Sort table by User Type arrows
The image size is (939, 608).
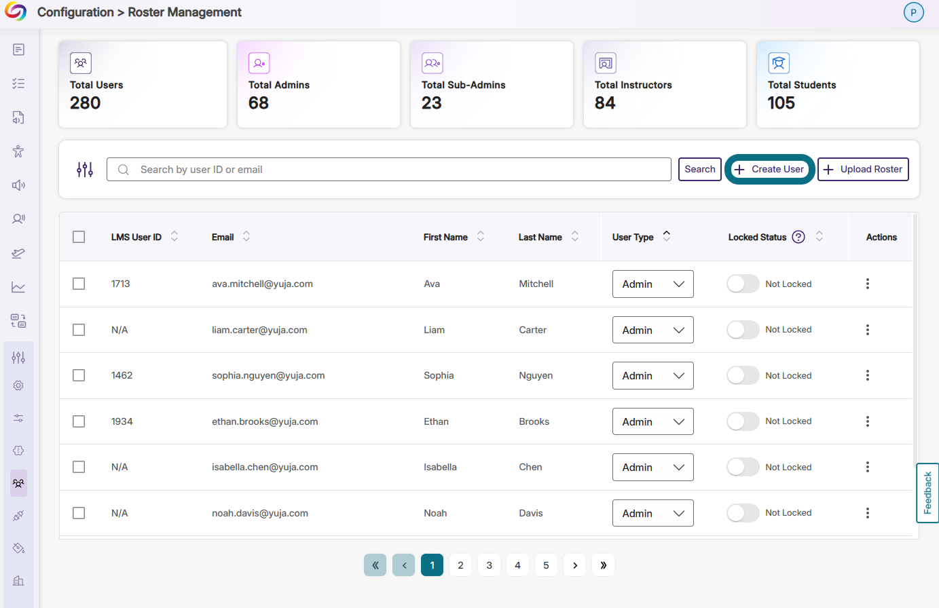pos(667,235)
